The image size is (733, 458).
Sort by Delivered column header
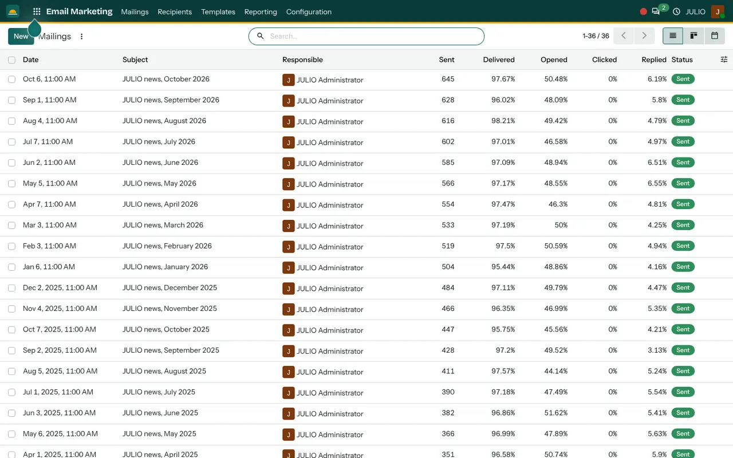click(x=499, y=60)
